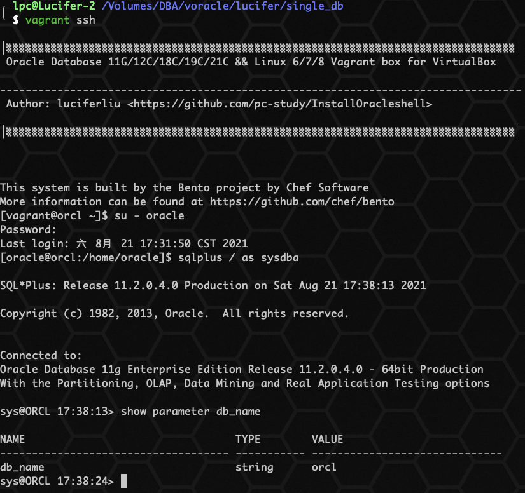Click the 'sys@ORCL 17:38:13>' prompt text
The image size is (525, 493).
click(x=57, y=412)
